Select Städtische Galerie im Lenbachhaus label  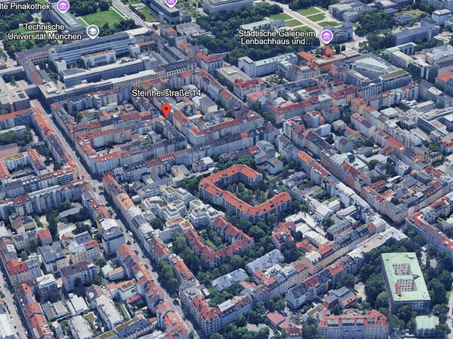point(277,37)
